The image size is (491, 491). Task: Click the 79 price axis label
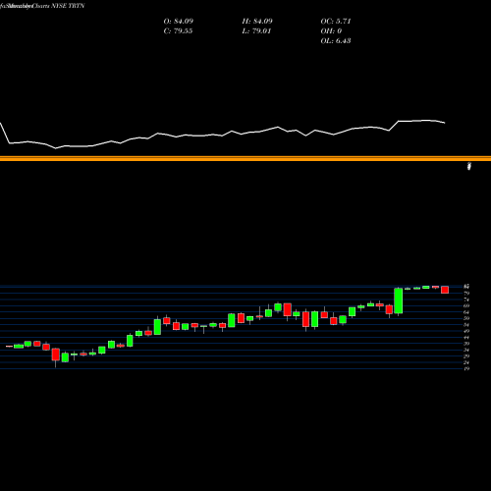(x=466, y=294)
